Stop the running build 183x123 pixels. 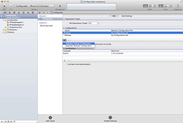(x=11, y=6)
